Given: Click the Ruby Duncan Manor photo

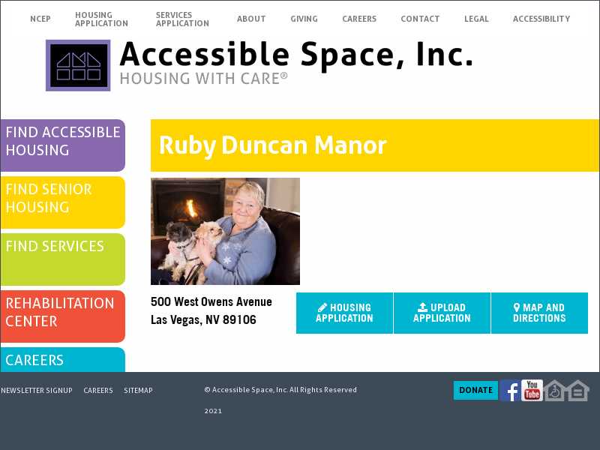Looking at the screenshot, I should 226,232.
